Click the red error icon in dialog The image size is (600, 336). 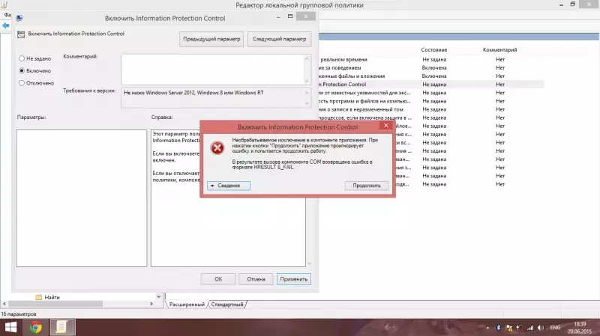click(217, 147)
